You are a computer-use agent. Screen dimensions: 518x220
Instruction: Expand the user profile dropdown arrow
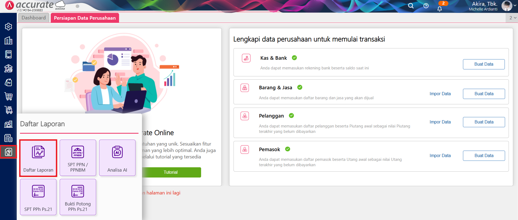(515, 5)
